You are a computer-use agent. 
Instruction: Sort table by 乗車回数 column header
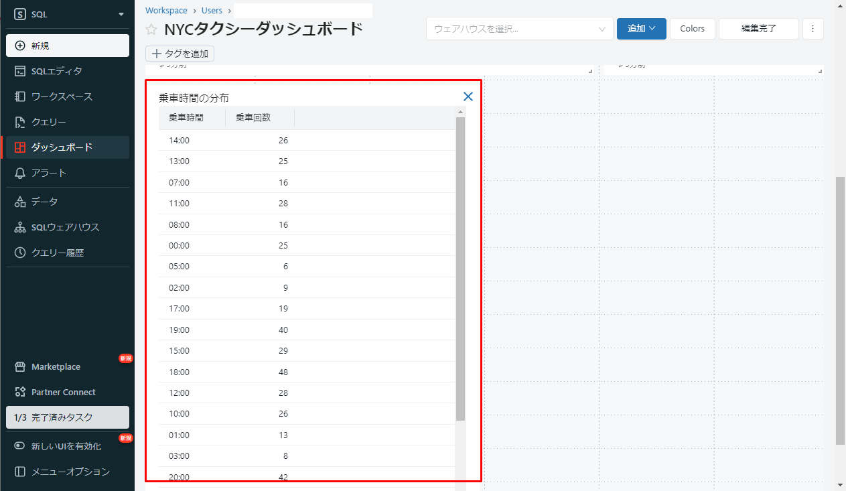coord(253,118)
